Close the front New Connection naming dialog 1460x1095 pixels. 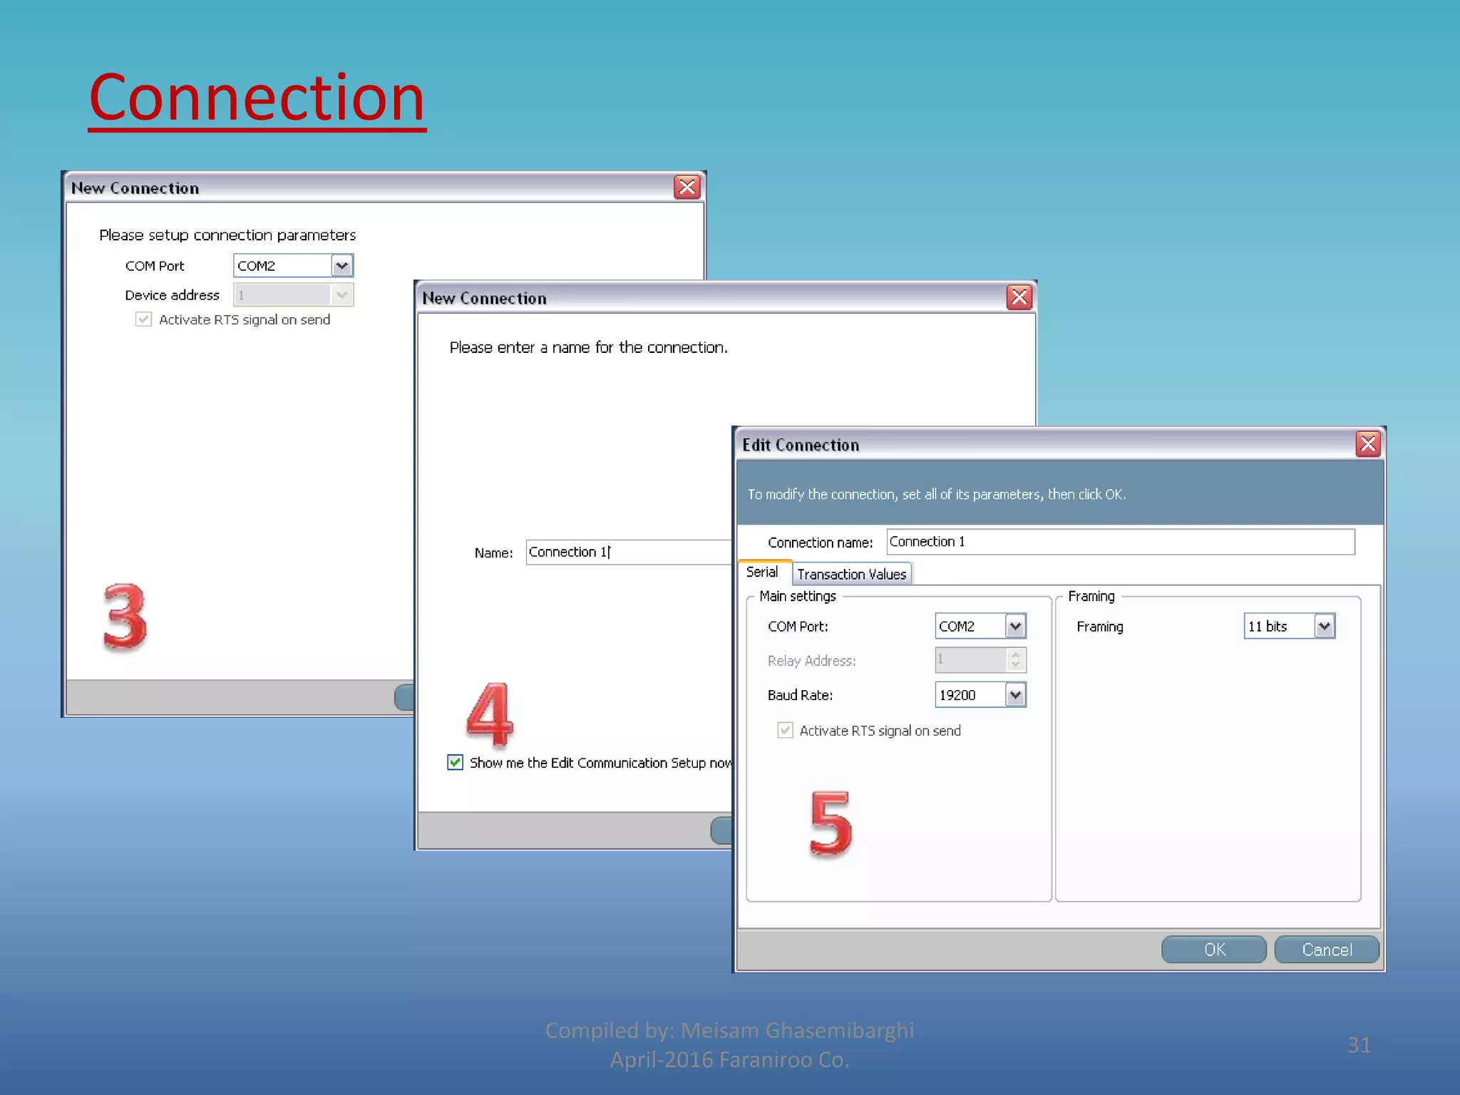point(1019,297)
